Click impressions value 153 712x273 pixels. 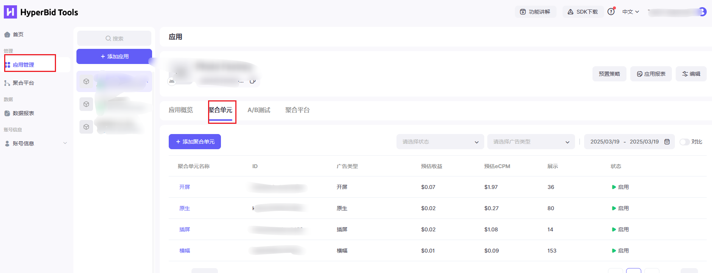[x=552, y=251]
